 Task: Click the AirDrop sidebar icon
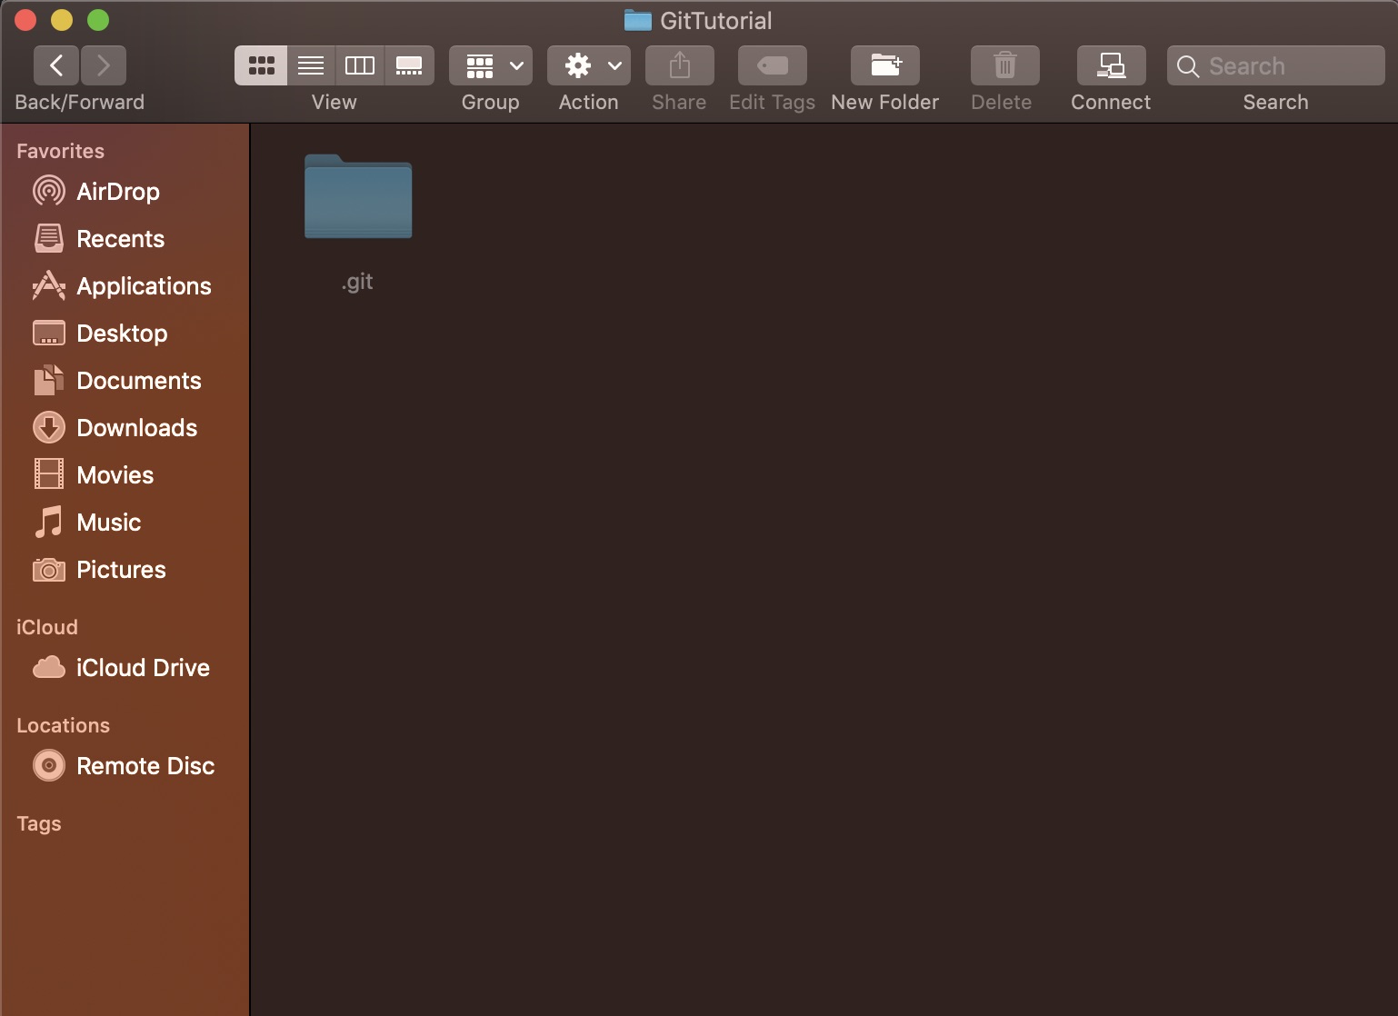(49, 191)
